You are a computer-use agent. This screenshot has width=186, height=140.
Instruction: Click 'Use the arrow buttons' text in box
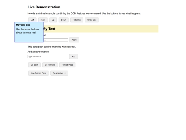(x=28, y=31)
